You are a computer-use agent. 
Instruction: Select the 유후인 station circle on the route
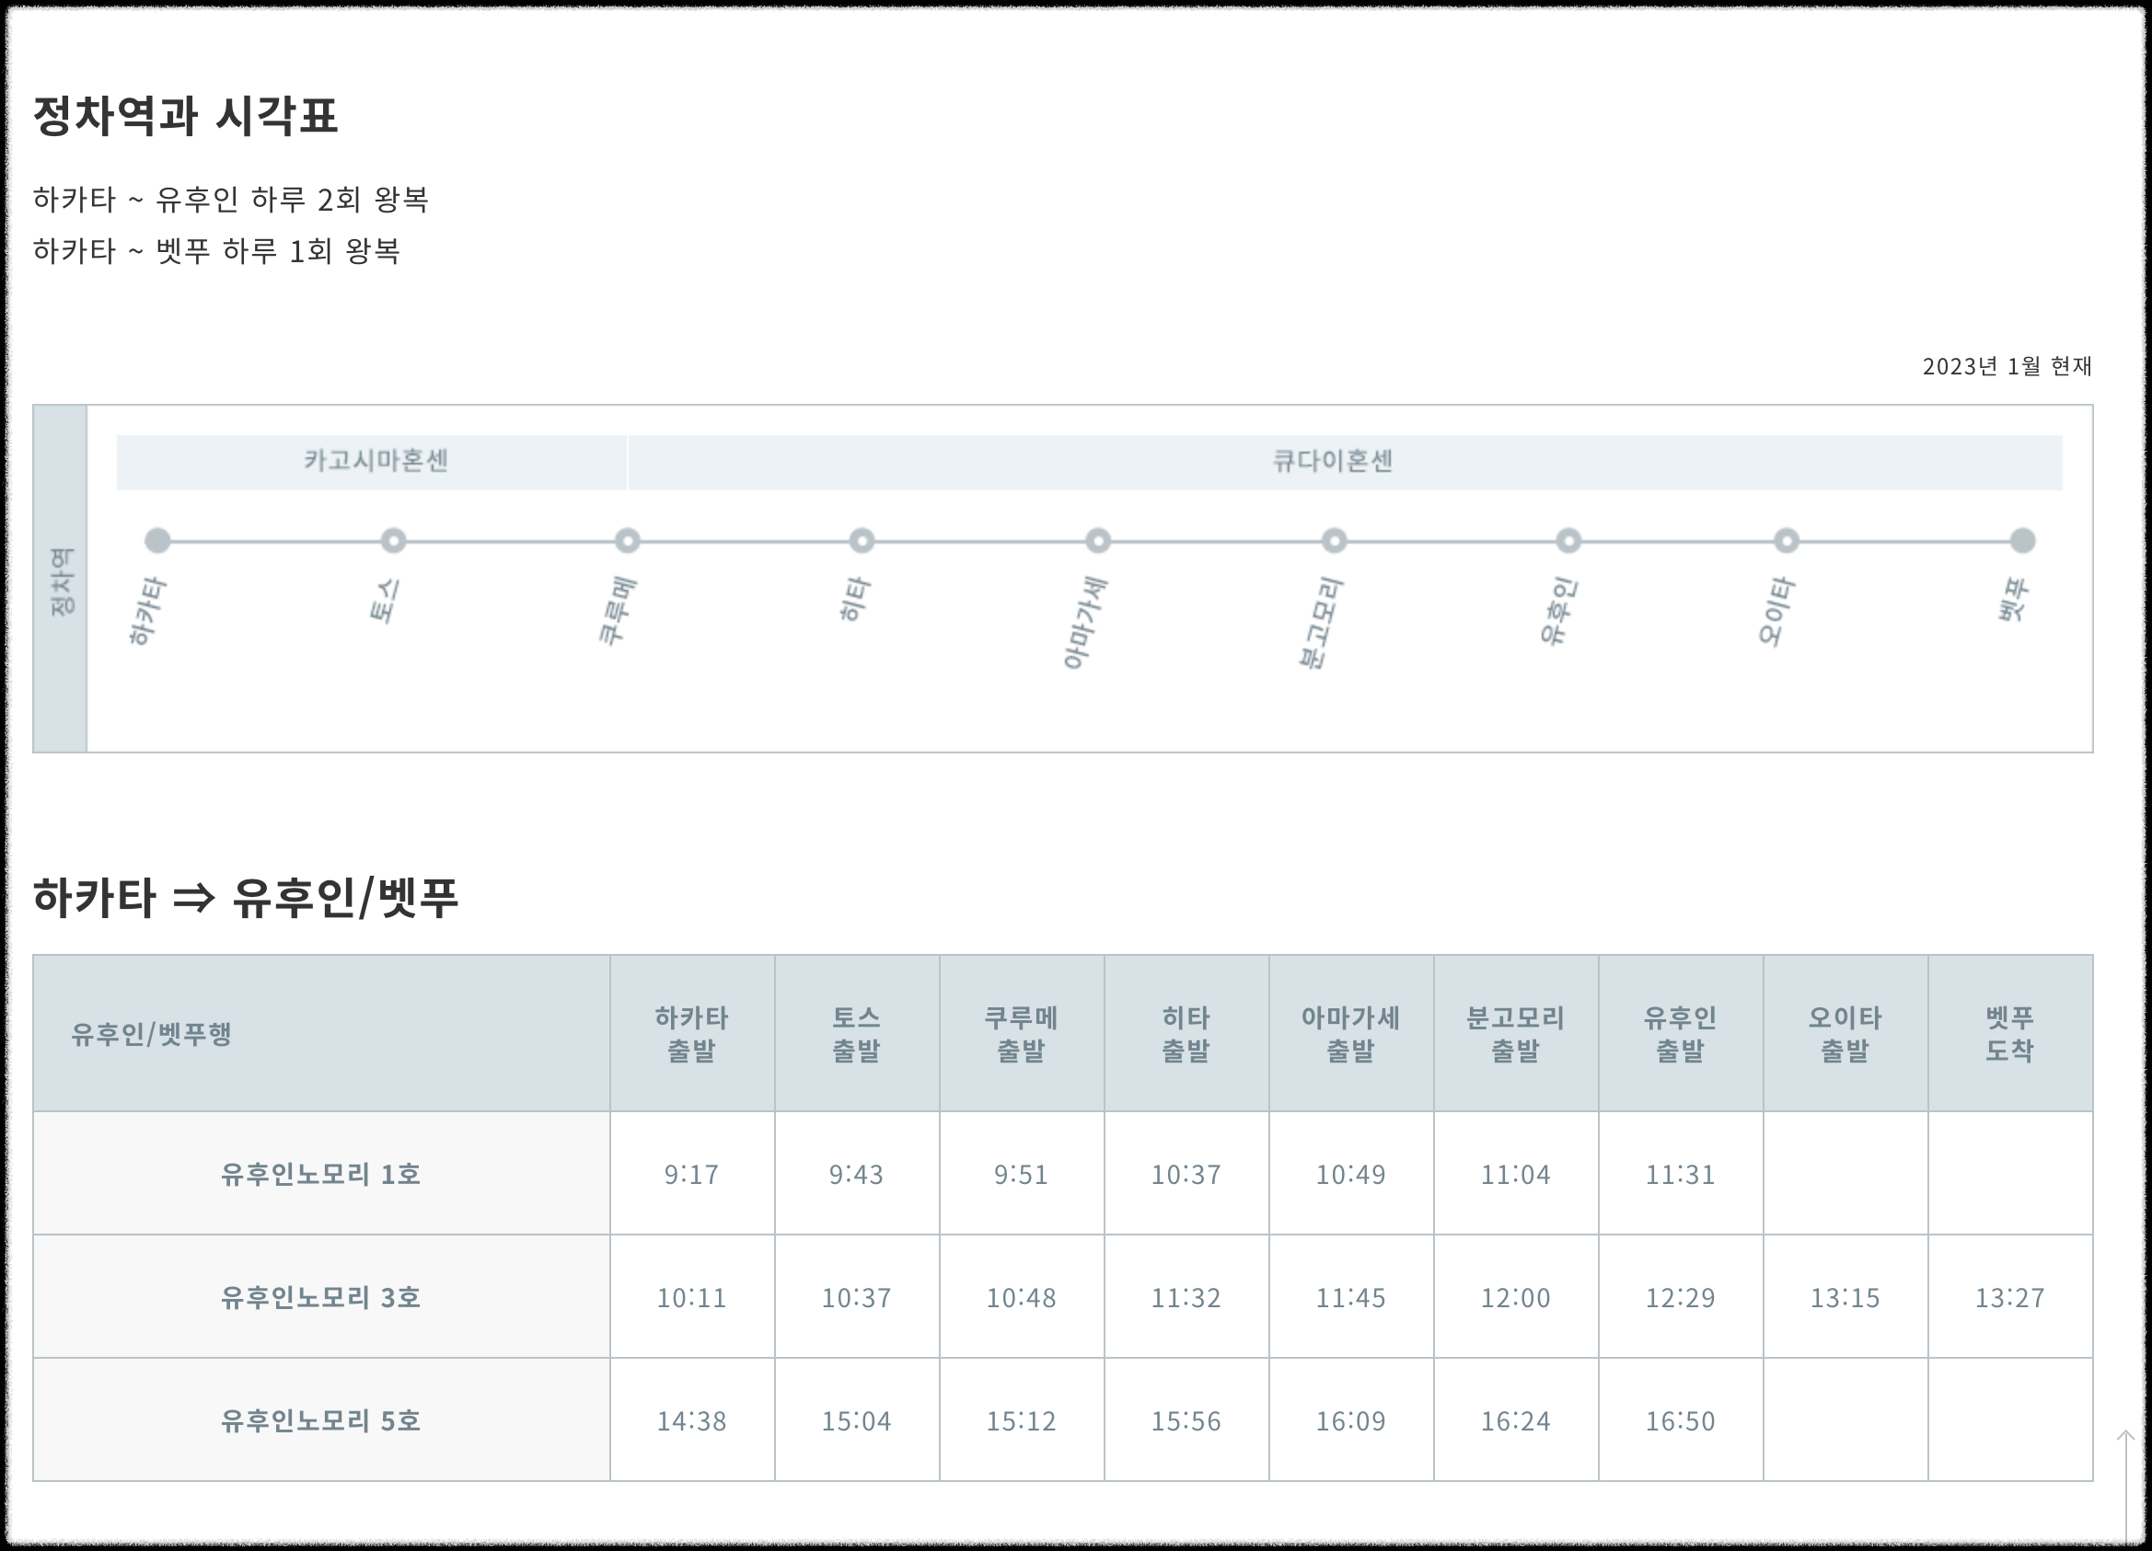click(1568, 540)
